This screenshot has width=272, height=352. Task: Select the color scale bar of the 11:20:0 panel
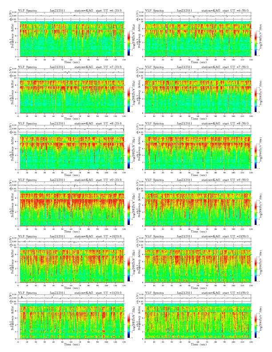[128, 325]
